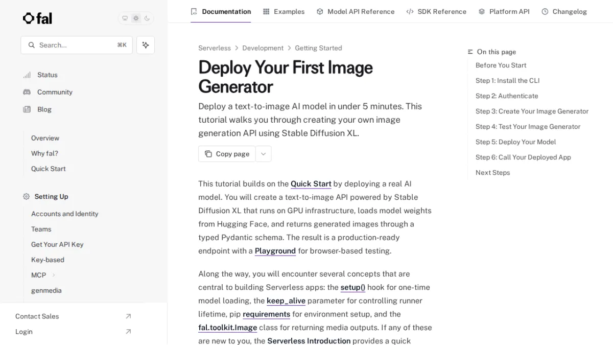Open Accounts and Identity page
The image size is (613, 345).
coord(65,214)
